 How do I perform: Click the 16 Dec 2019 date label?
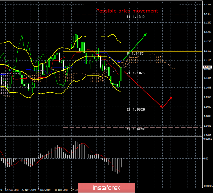click(x=61, y=190)
